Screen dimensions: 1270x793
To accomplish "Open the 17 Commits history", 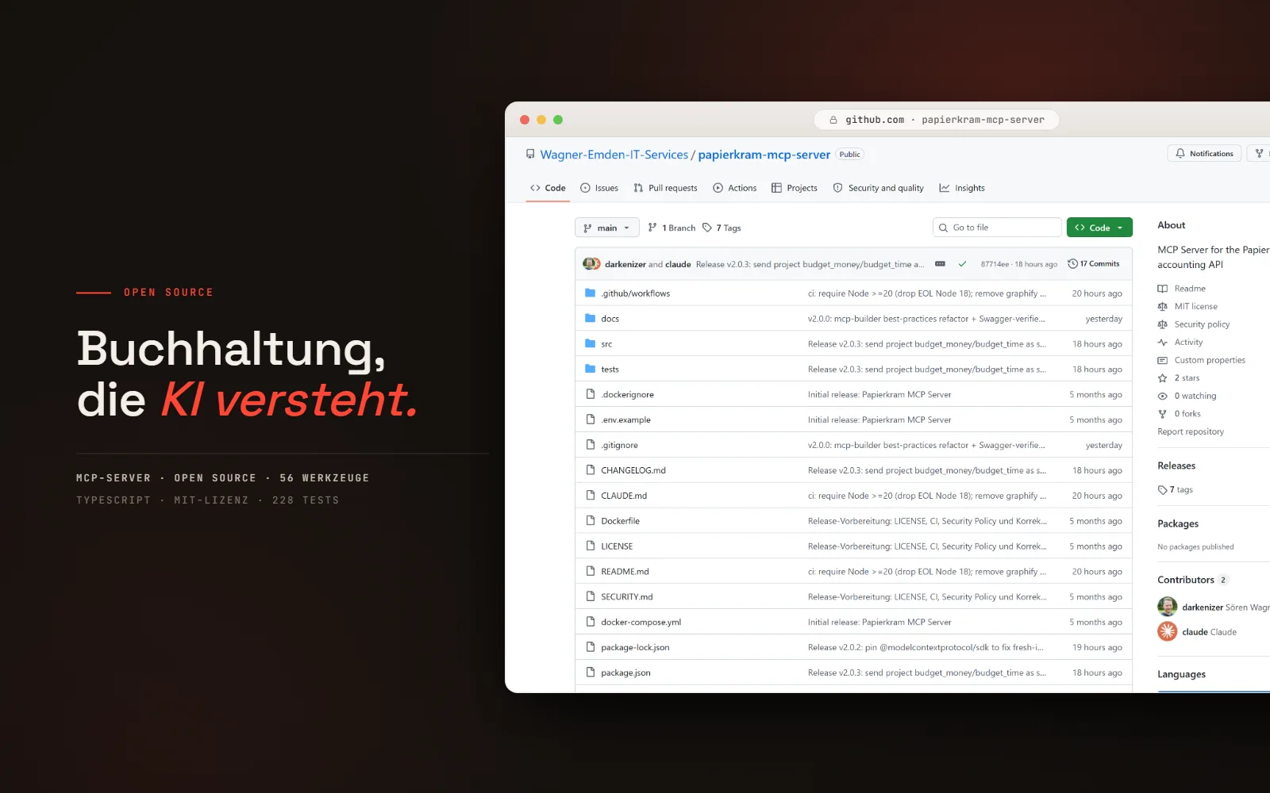I will (1094, 264).
